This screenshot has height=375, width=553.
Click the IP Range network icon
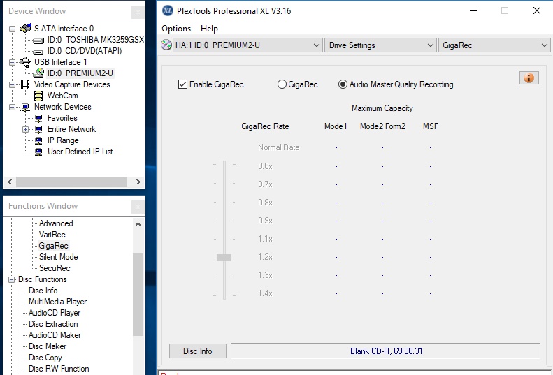tap(38, 140)
